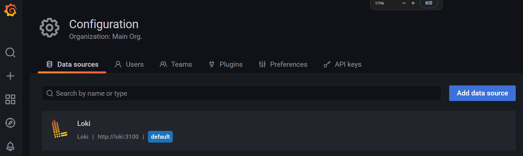Open the Plugins tab
Image resolution: width=523 pixels, height=156 pixels.
(x=226, y=64)
